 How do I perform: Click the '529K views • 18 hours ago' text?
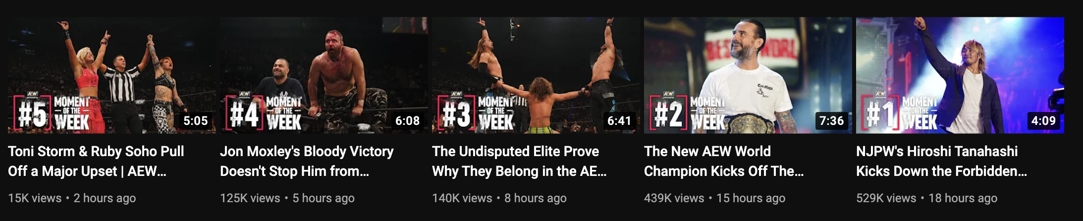click(926, 198)
